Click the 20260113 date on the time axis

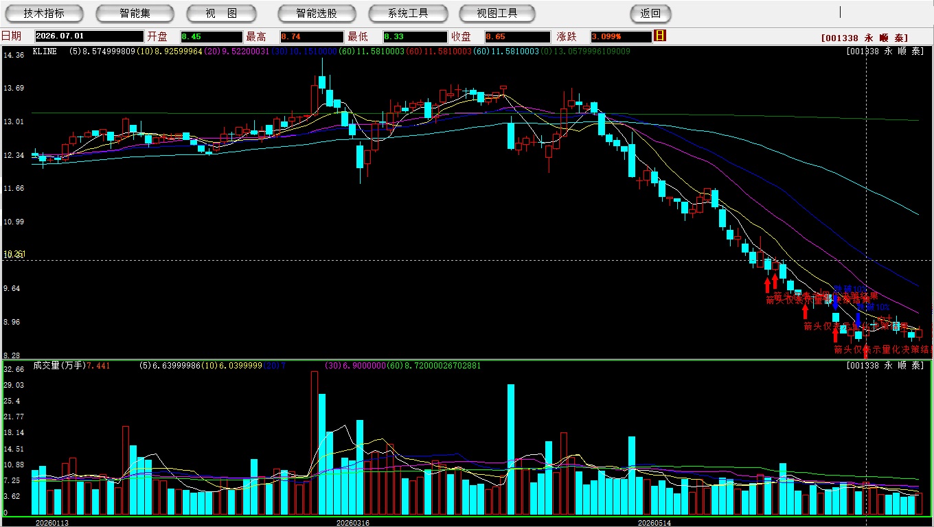[52, 523]
